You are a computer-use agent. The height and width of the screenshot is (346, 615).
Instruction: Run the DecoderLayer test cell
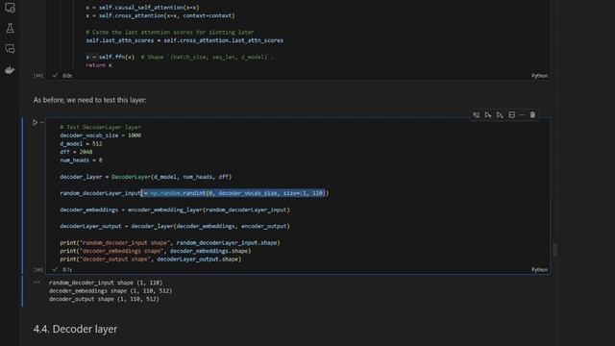[x=35, y=123]
